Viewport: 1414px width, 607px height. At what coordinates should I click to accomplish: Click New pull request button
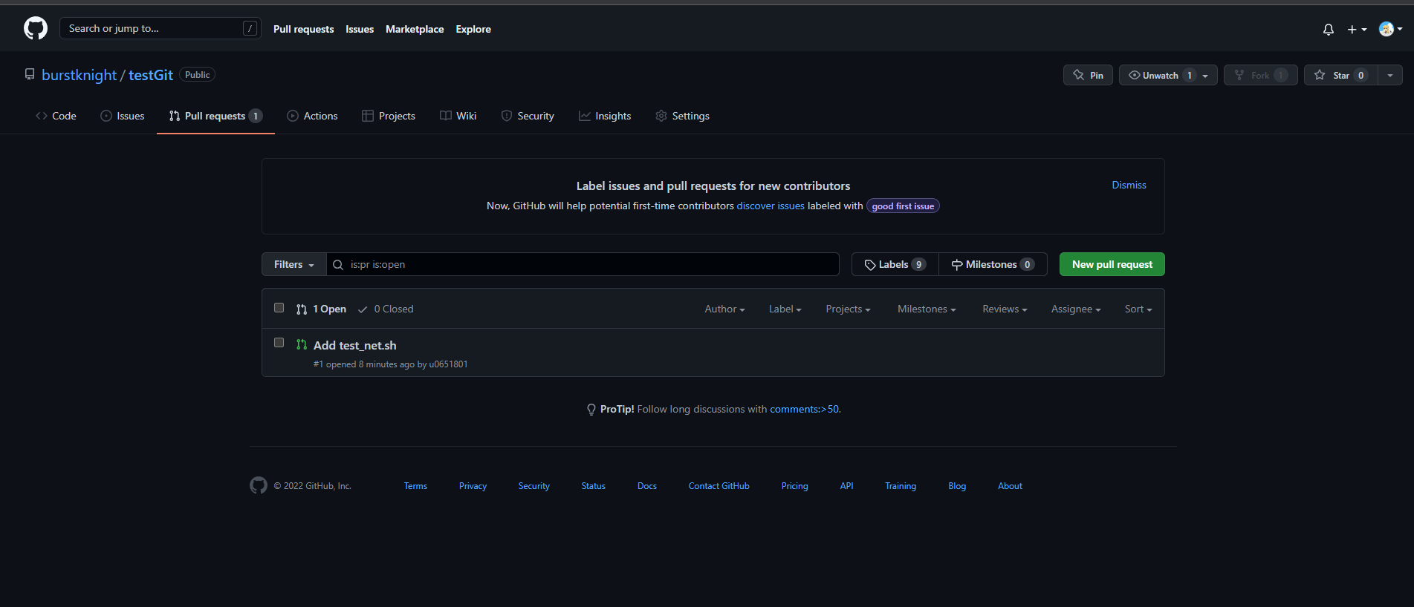point(1112,264)
